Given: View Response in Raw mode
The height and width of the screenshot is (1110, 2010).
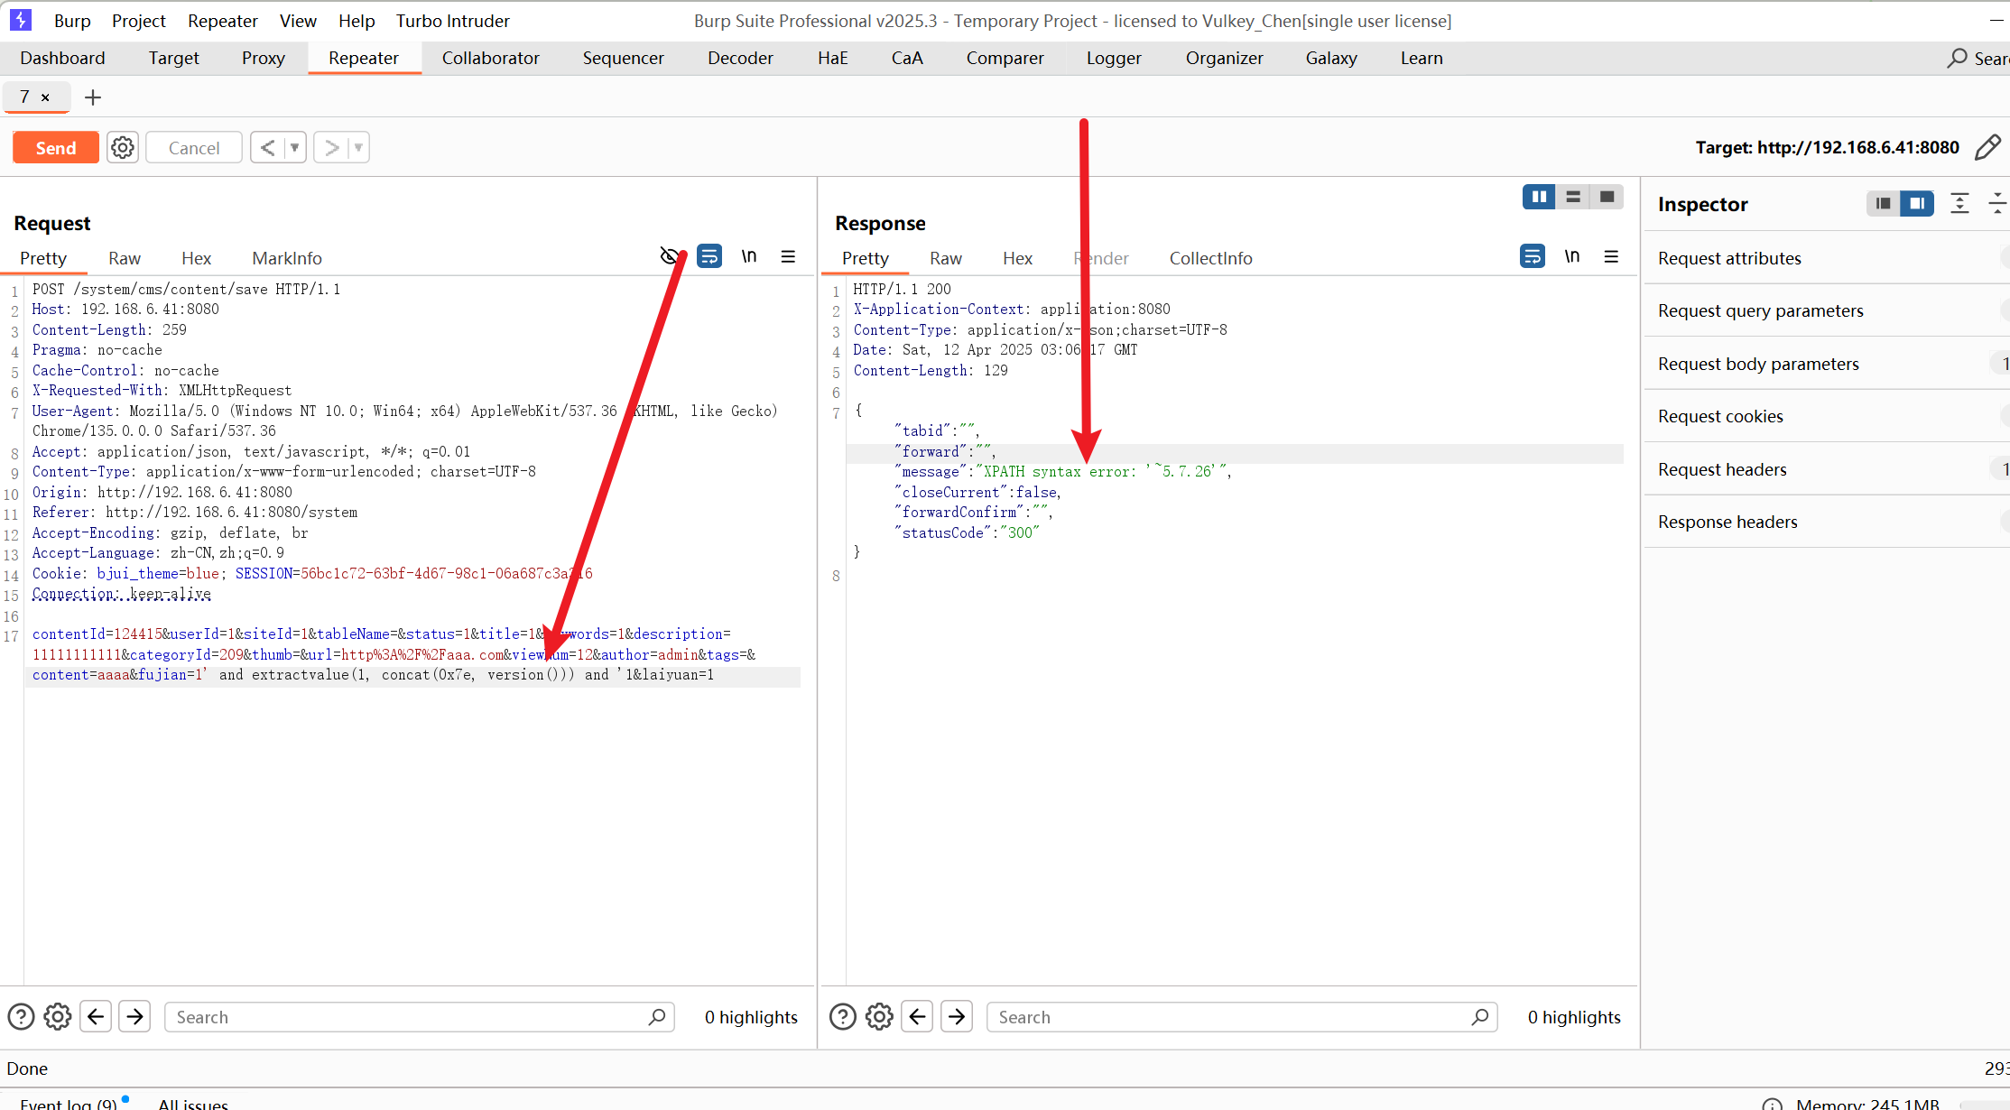Looking at the screenshot, I should [x=946, y=258].
